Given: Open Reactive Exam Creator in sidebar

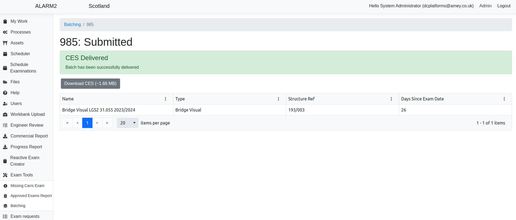Looking at the screenshot, I should 25,161.
